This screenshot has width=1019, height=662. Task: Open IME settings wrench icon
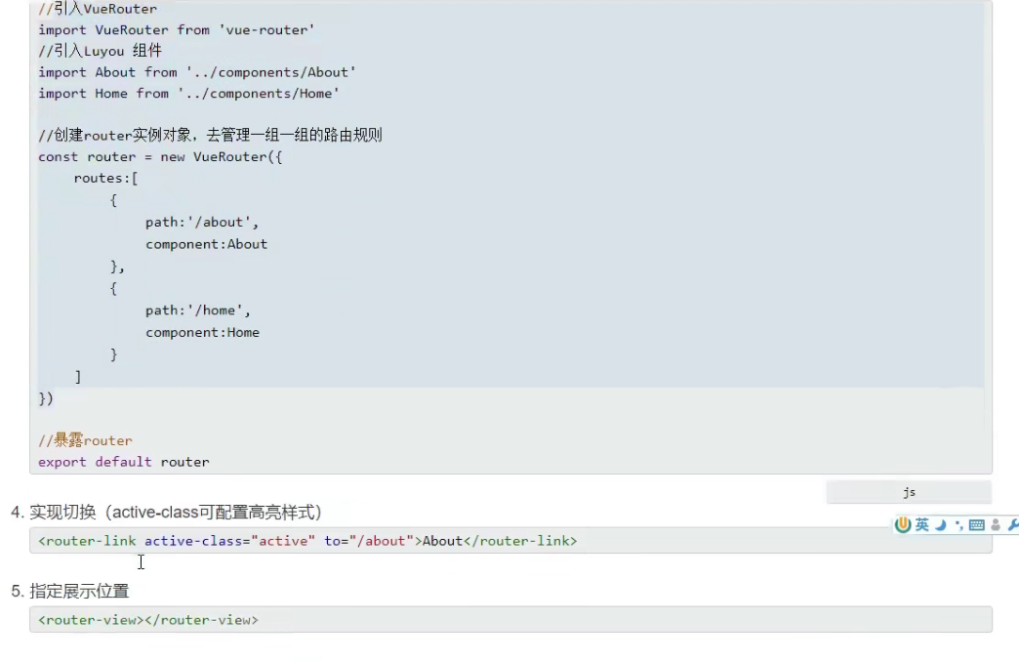(x=1012, y=525)
